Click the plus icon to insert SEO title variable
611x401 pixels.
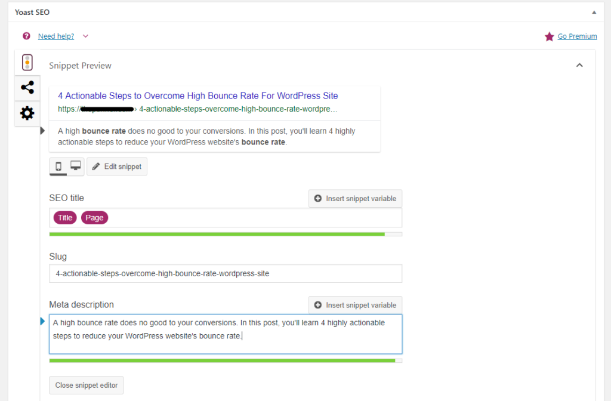[317, 198]
